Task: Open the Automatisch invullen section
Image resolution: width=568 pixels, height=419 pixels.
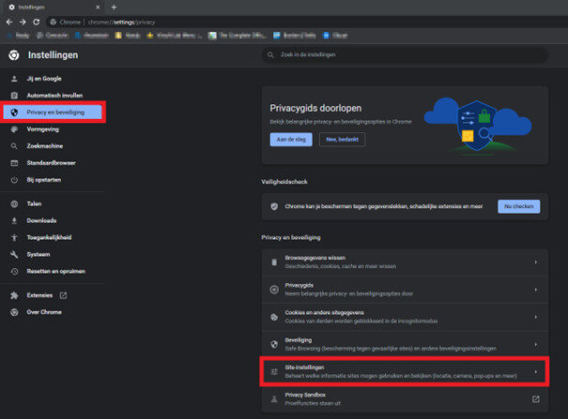Action: (53, 96)
